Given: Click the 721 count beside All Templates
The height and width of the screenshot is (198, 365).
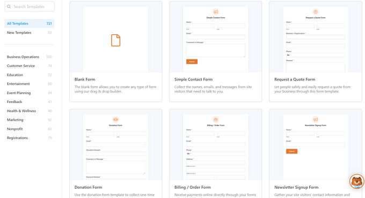Looking at the screenshot, I should [x=49, y=24].
